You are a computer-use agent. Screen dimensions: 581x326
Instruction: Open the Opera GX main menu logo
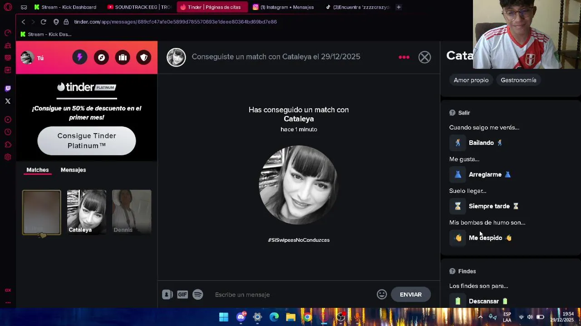point(8,7)
